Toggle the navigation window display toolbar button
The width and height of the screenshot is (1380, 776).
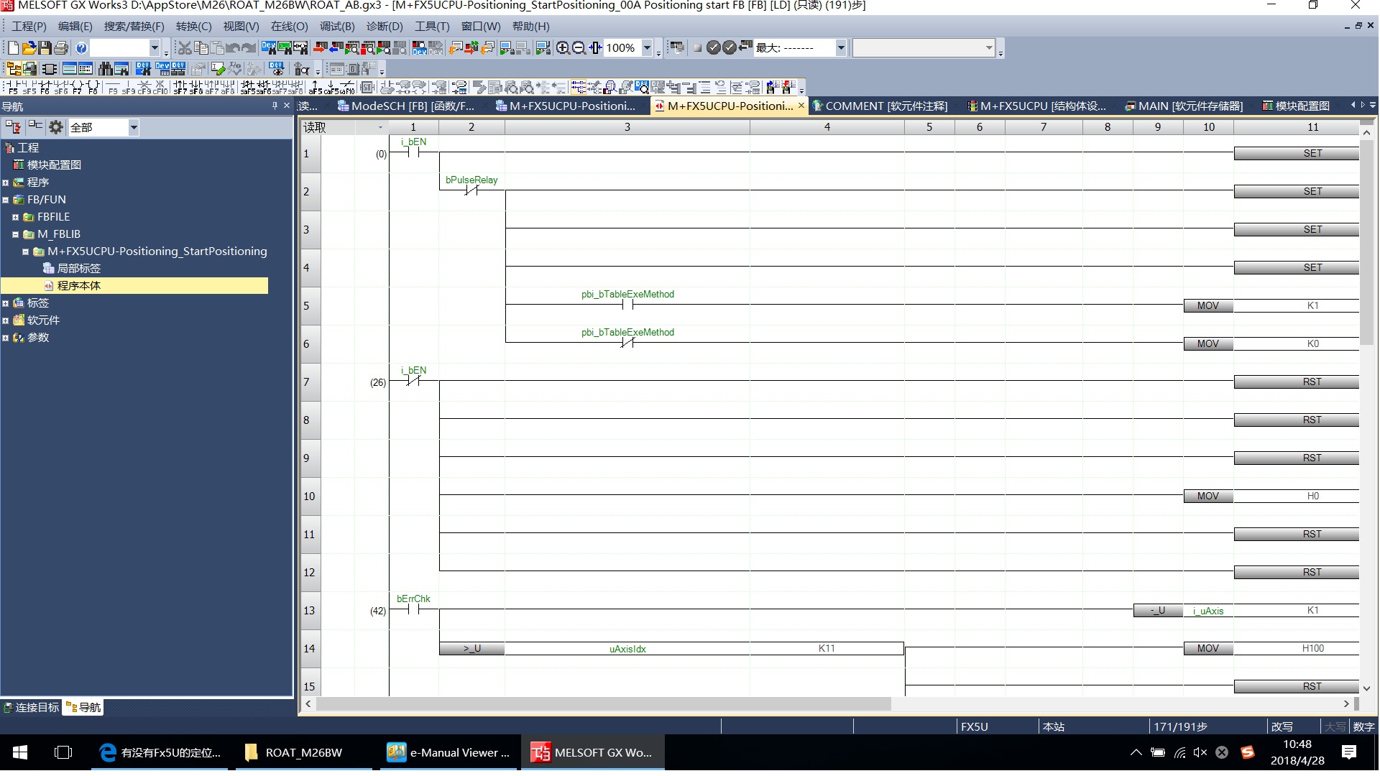(x=14, y=69)
